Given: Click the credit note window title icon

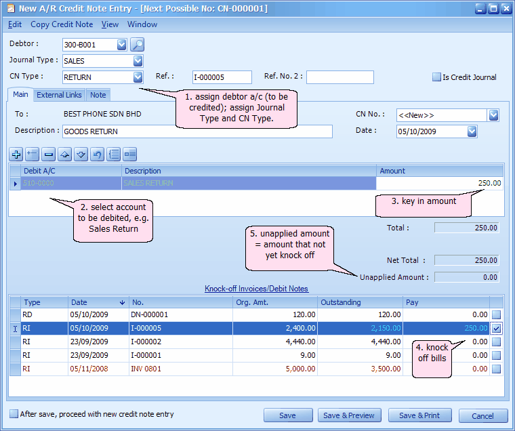Looking at the screenshot, I should (11, 8).
